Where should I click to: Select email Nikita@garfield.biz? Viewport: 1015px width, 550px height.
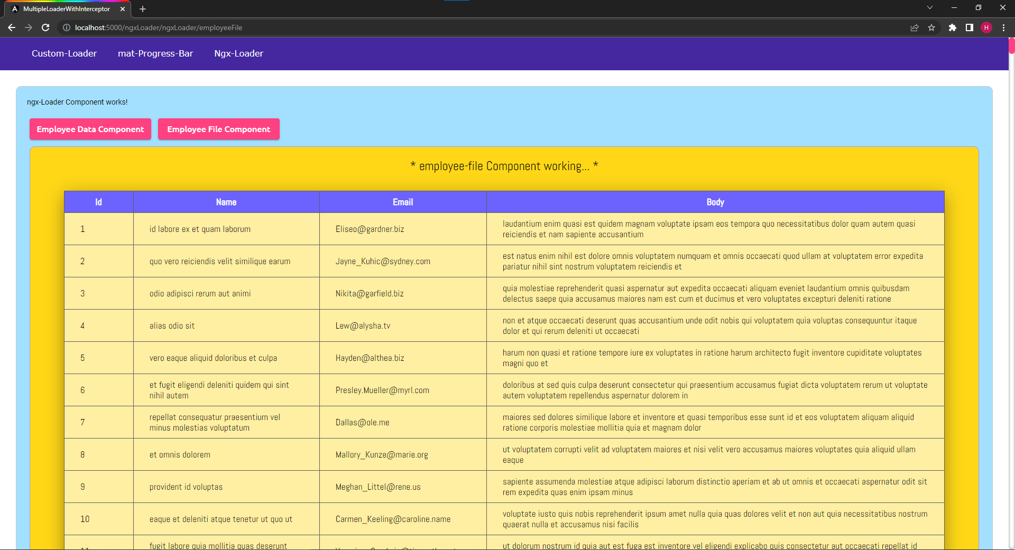point(370,293)
